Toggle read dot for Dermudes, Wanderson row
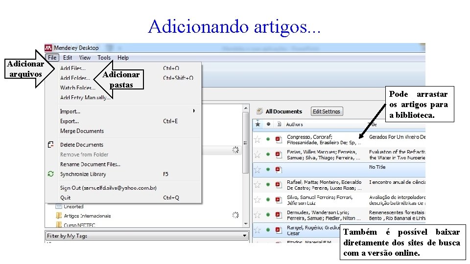Viewport: 470px width, 264px height. click(x=268, y=215)
